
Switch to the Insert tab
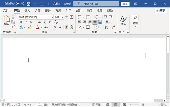pos(27,11)
